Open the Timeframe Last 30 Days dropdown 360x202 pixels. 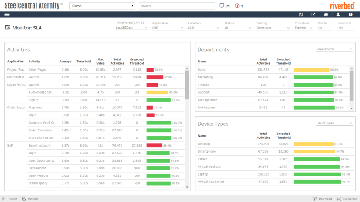tap(132, 28)
